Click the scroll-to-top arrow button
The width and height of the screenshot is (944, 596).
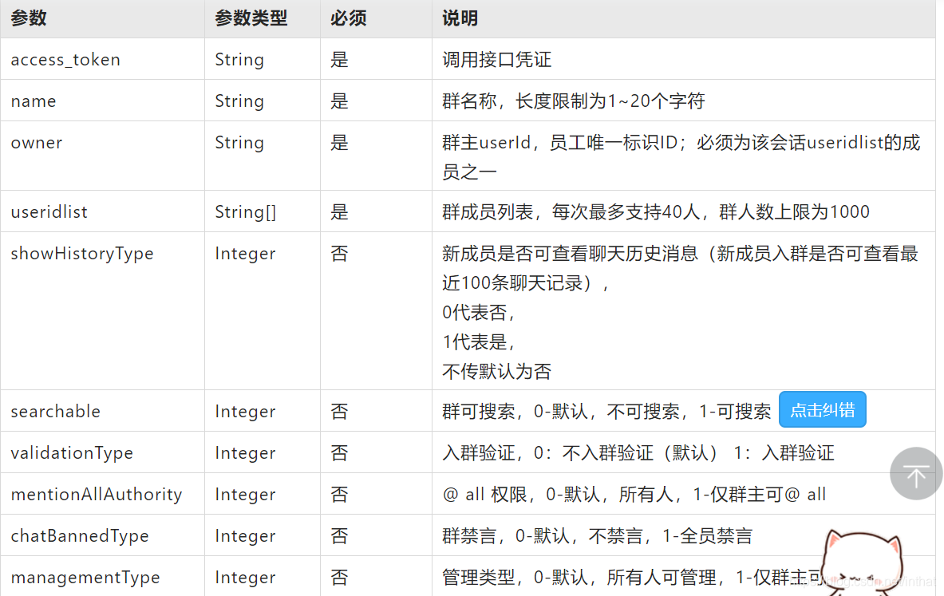pyautogui.click(x=916, y=474)
